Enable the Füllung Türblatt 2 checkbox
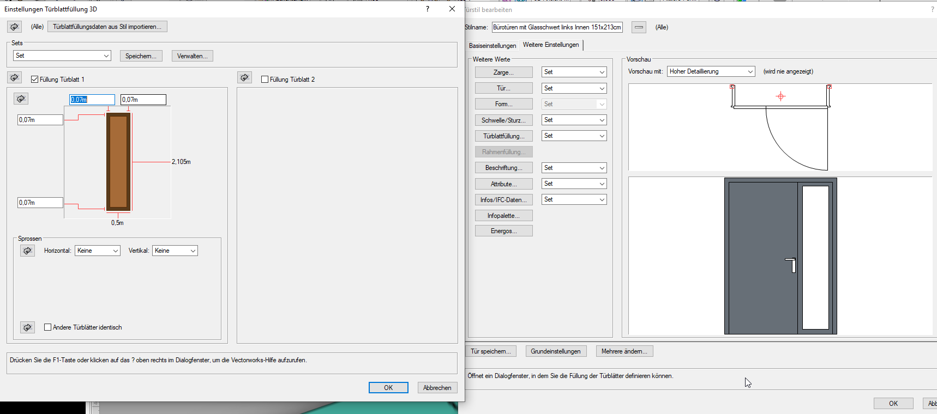Image resolution: width=937 pixels, height=414 pixels. pos(265,80)
